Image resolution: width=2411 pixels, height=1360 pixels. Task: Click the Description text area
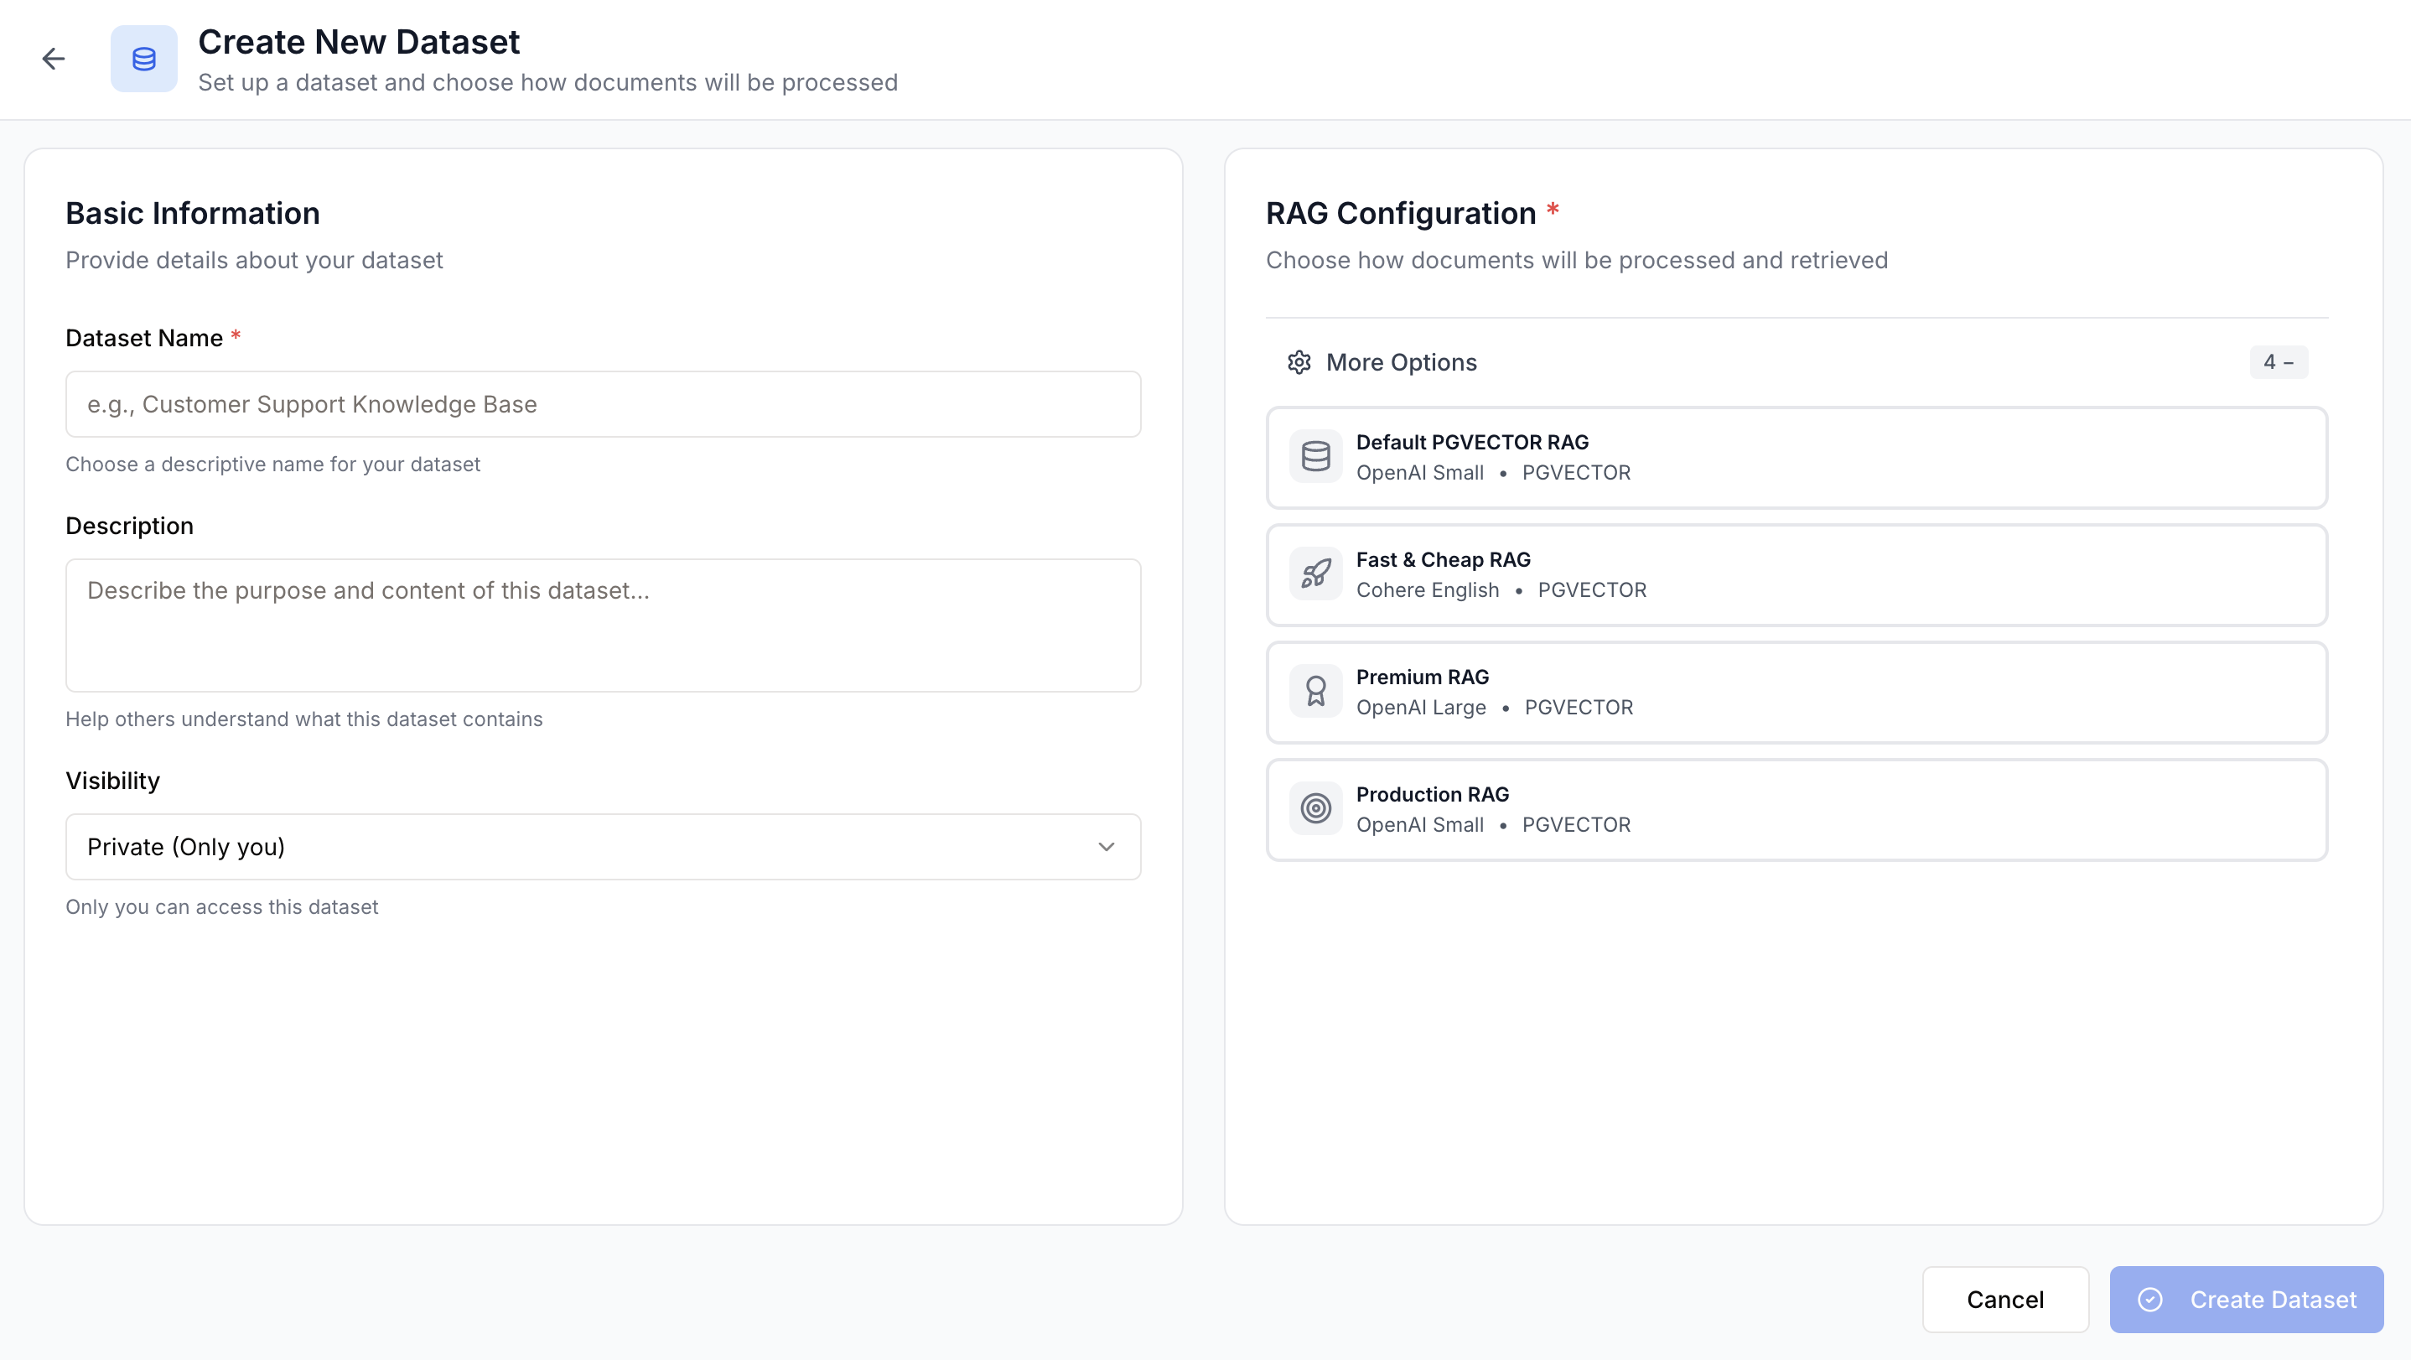click(603, 625)
